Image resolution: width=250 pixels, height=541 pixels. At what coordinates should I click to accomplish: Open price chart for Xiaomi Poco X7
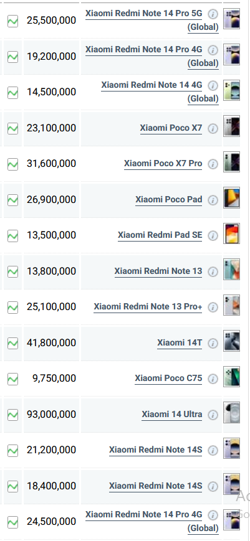[x=12, y=128]
